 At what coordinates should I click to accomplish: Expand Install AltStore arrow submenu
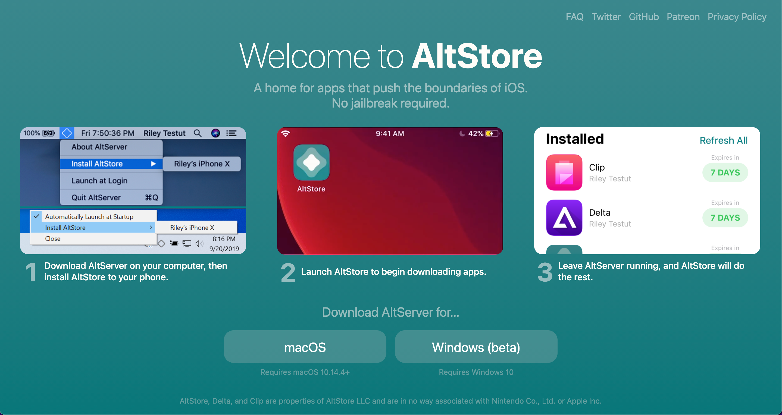[154, 164]
